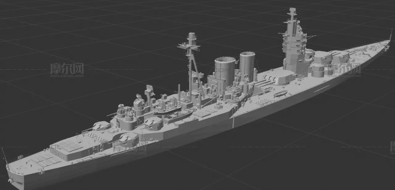This screenshot has height=190, width=395.
Task: Pick the lifeboat on the midship deck
Action: tap(281, 94)
